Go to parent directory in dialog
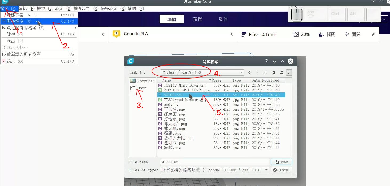The height and width of the screenshot is (186, 390). coord(265,72)
